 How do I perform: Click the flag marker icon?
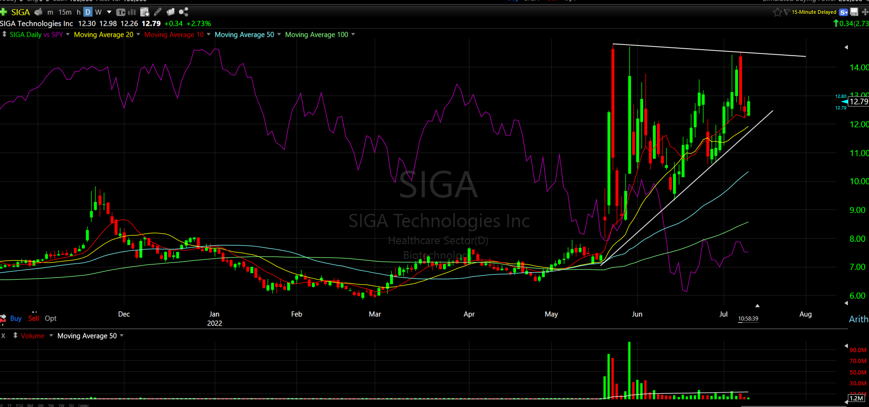point(787,12)
